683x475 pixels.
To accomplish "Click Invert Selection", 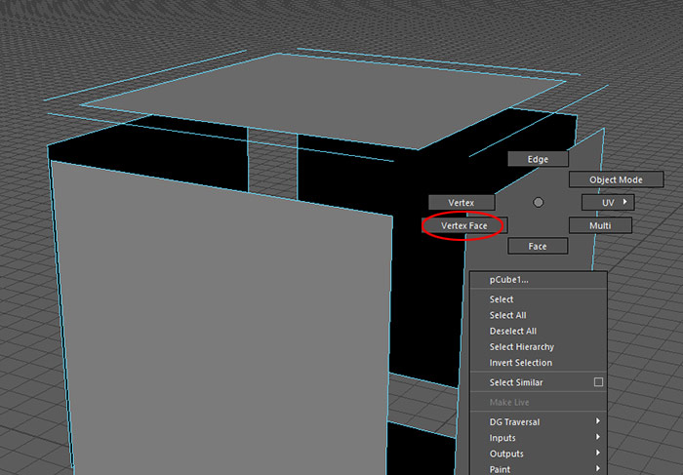I will (520, 362).
